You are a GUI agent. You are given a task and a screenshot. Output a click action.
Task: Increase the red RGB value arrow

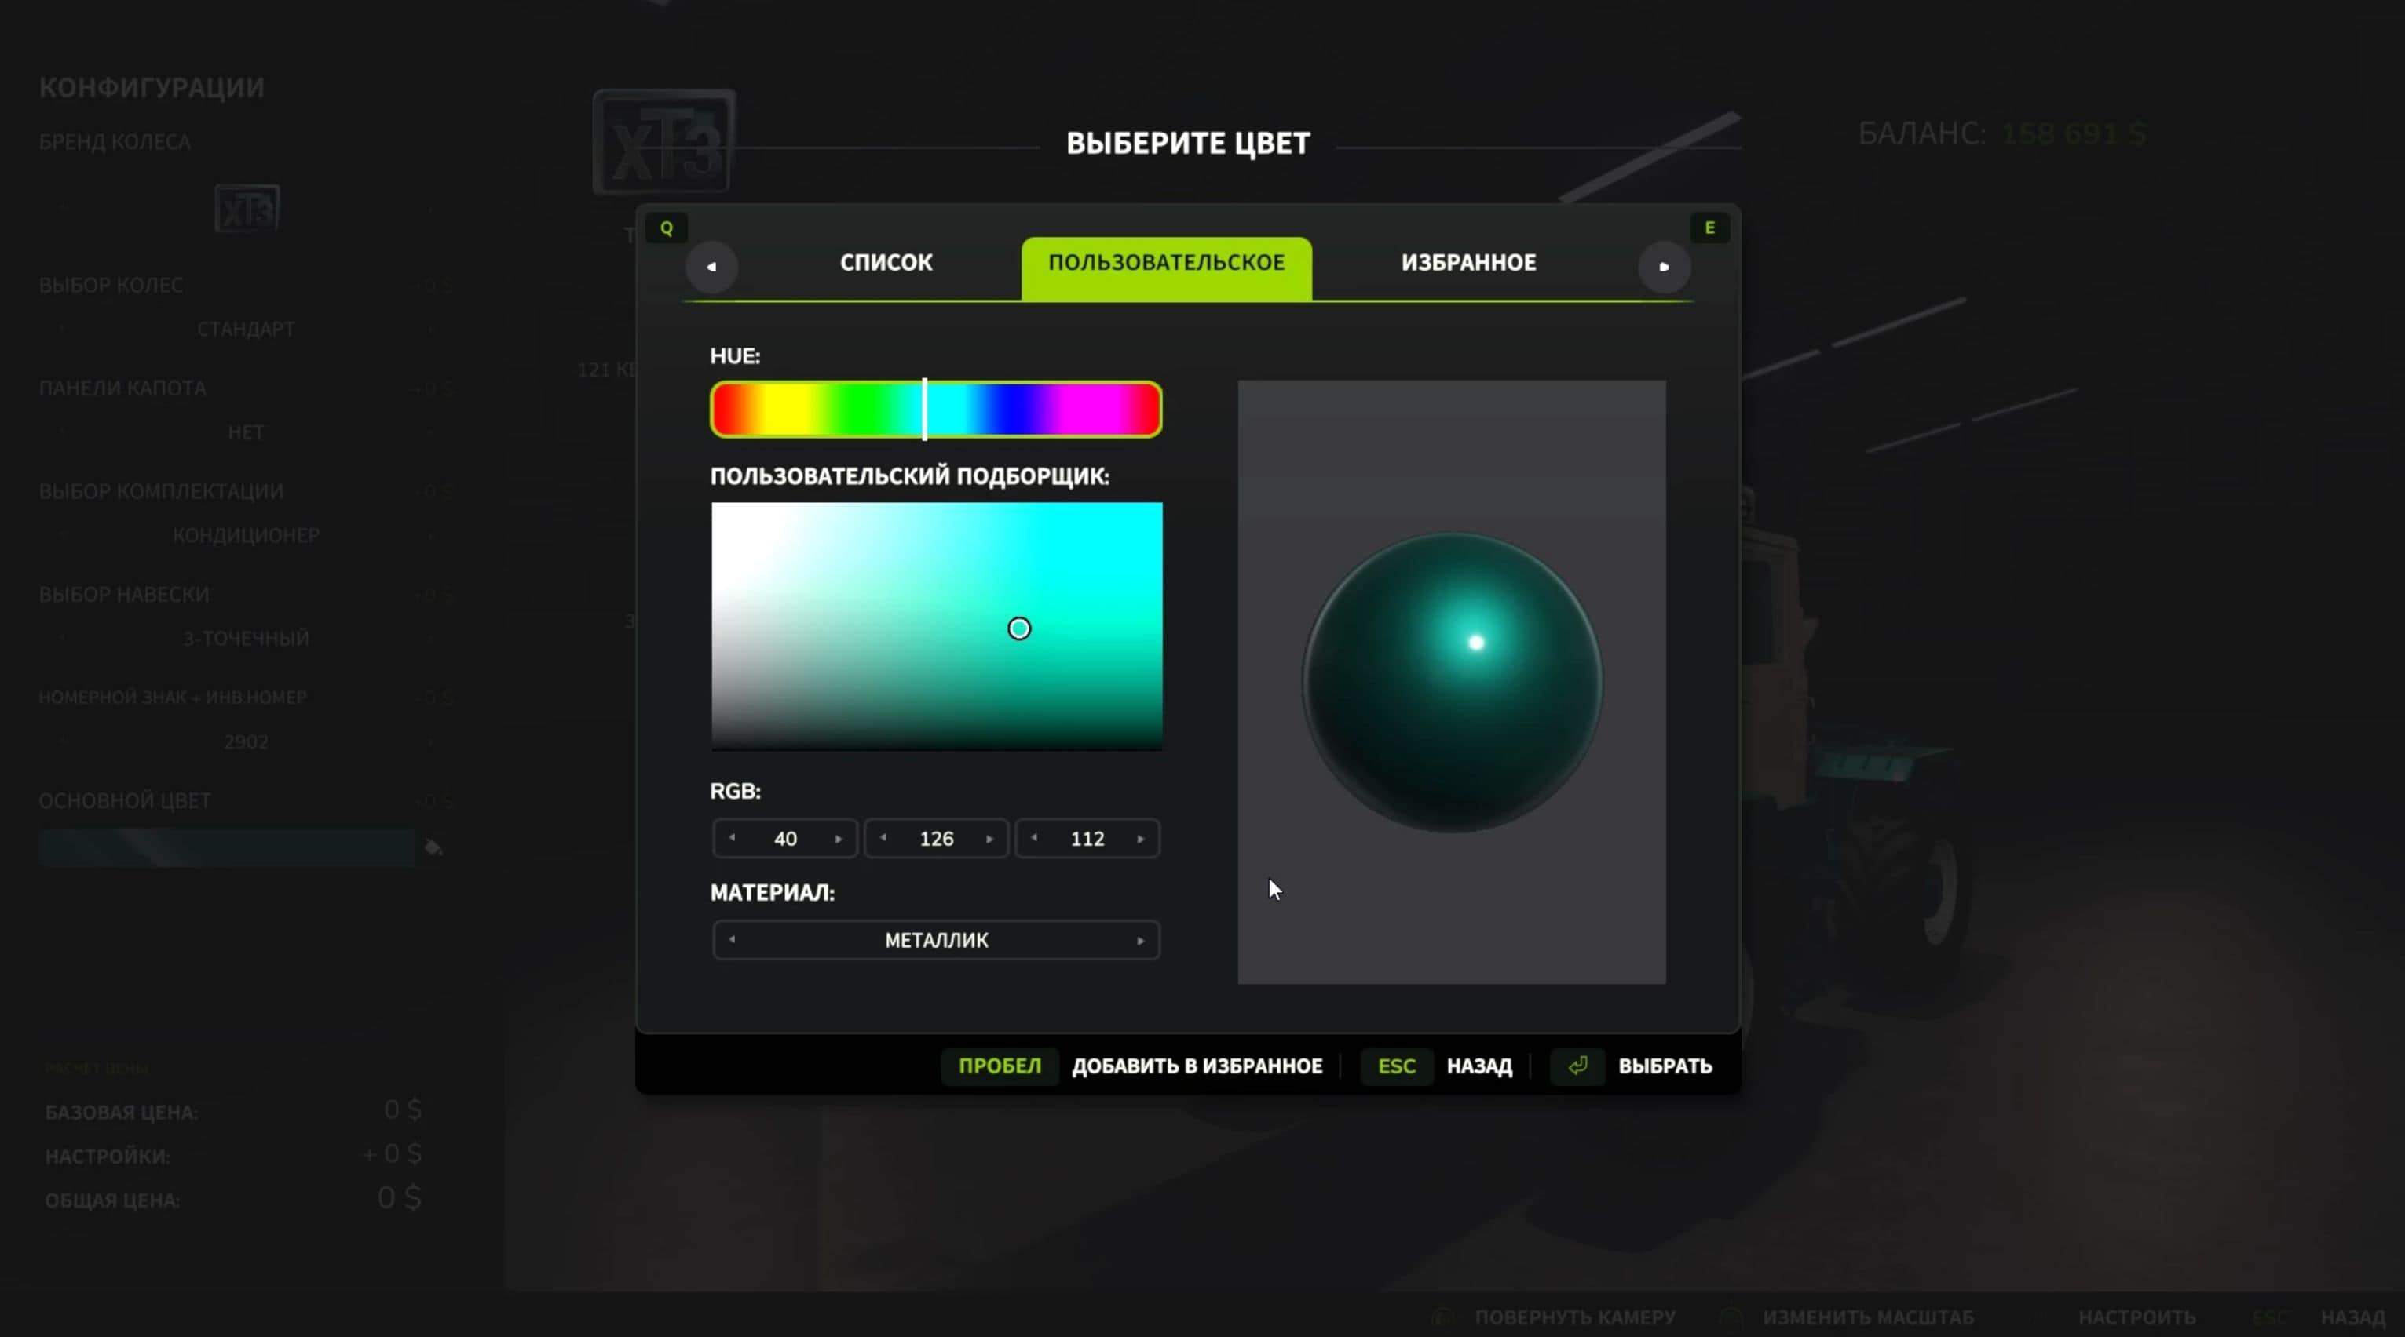[838, 838]
